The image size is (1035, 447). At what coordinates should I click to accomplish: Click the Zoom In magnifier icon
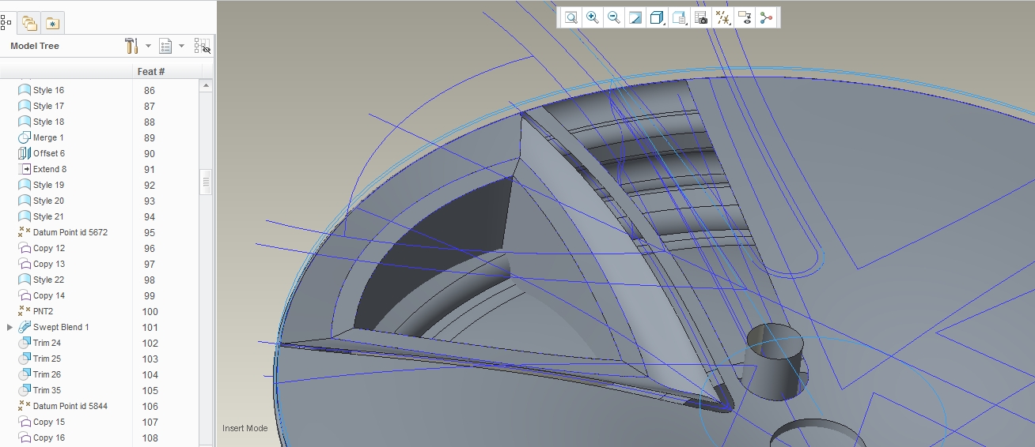(x=592, y=17)
